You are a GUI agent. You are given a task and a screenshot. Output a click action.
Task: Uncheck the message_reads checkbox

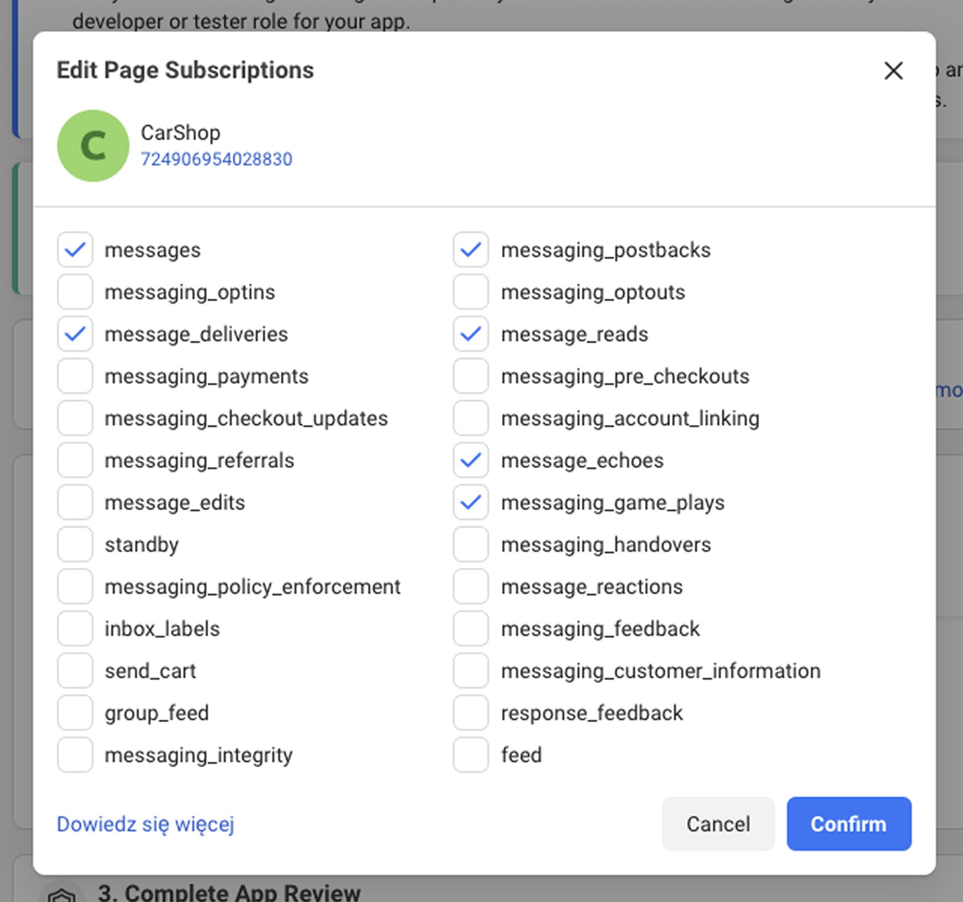click(x=471, y=334)
